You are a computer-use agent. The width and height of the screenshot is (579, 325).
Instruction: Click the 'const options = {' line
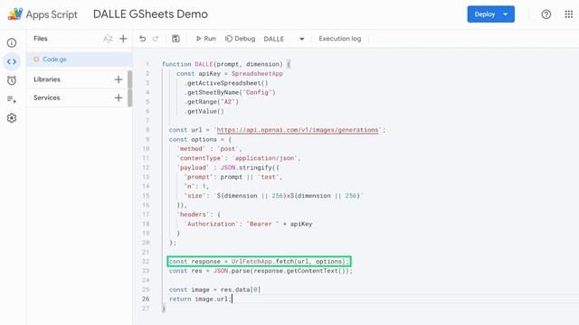pos(200,140)
